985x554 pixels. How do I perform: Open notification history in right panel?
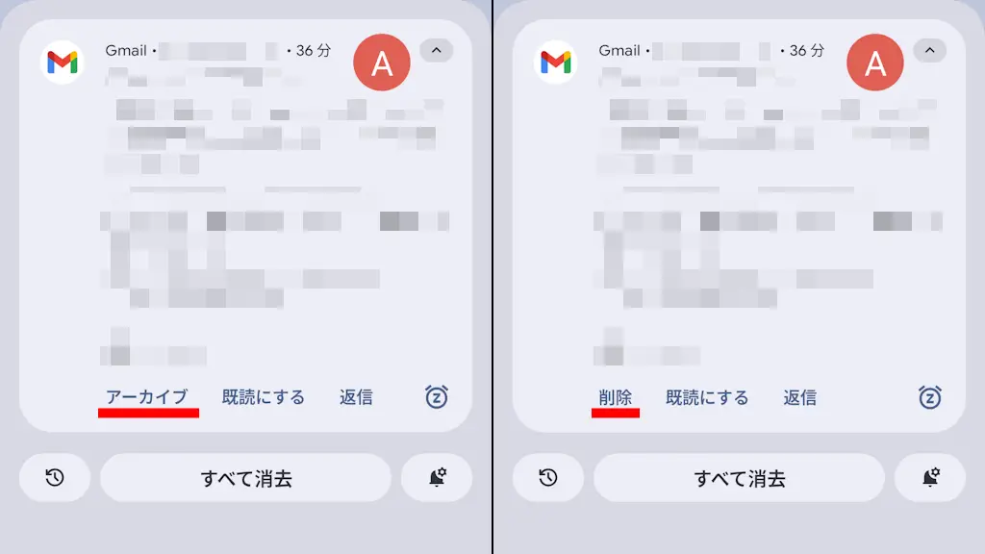tap(548, 477)
